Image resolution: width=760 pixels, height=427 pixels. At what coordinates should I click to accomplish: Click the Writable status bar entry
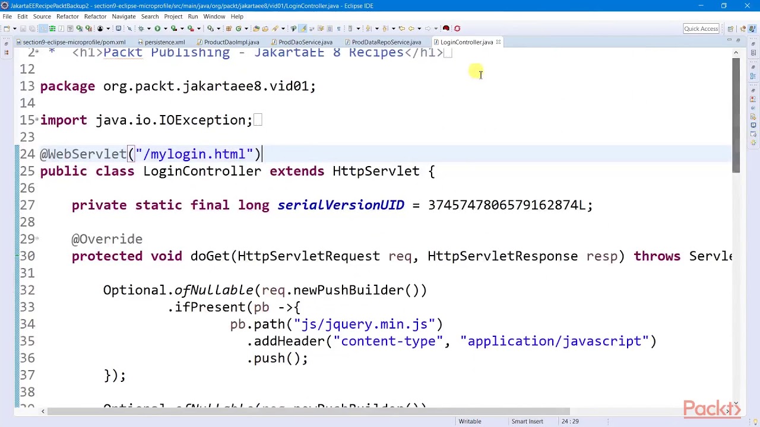pyautogui.click(x=470, y=421)
